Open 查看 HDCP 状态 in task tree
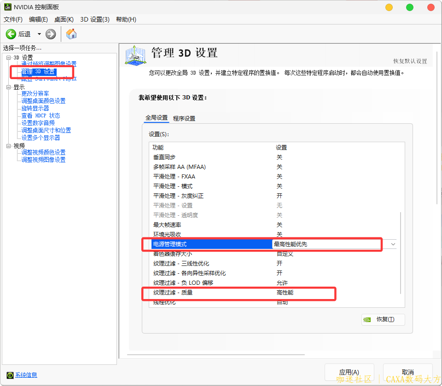 click(x=41, y=115)
